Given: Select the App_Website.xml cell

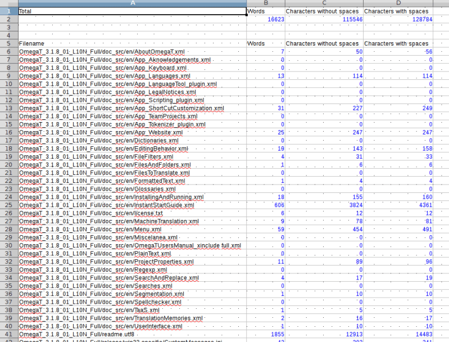Looking at the screenshot, I should [x=132, y=132].
